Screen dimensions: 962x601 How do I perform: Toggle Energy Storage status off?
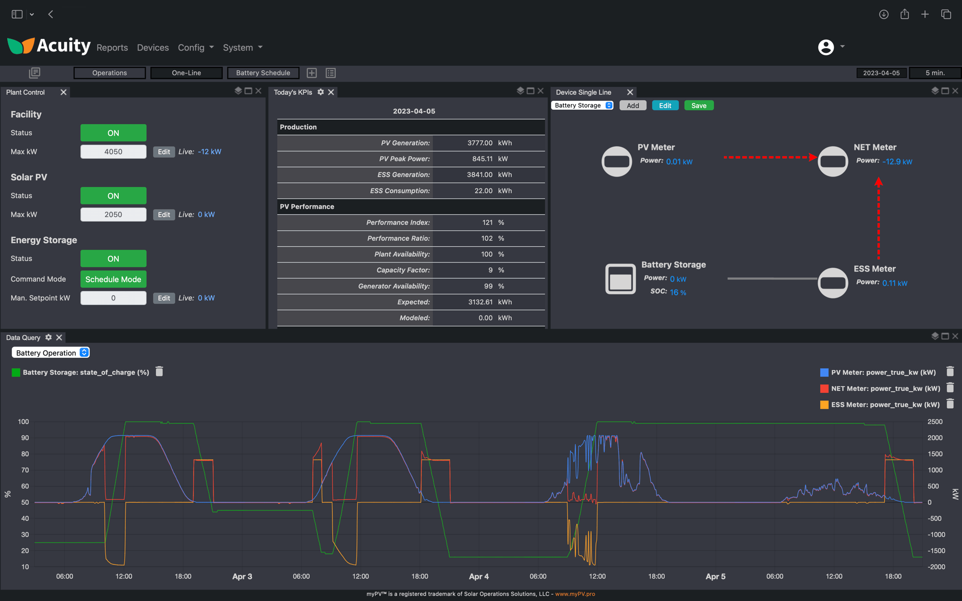(113, 258)
